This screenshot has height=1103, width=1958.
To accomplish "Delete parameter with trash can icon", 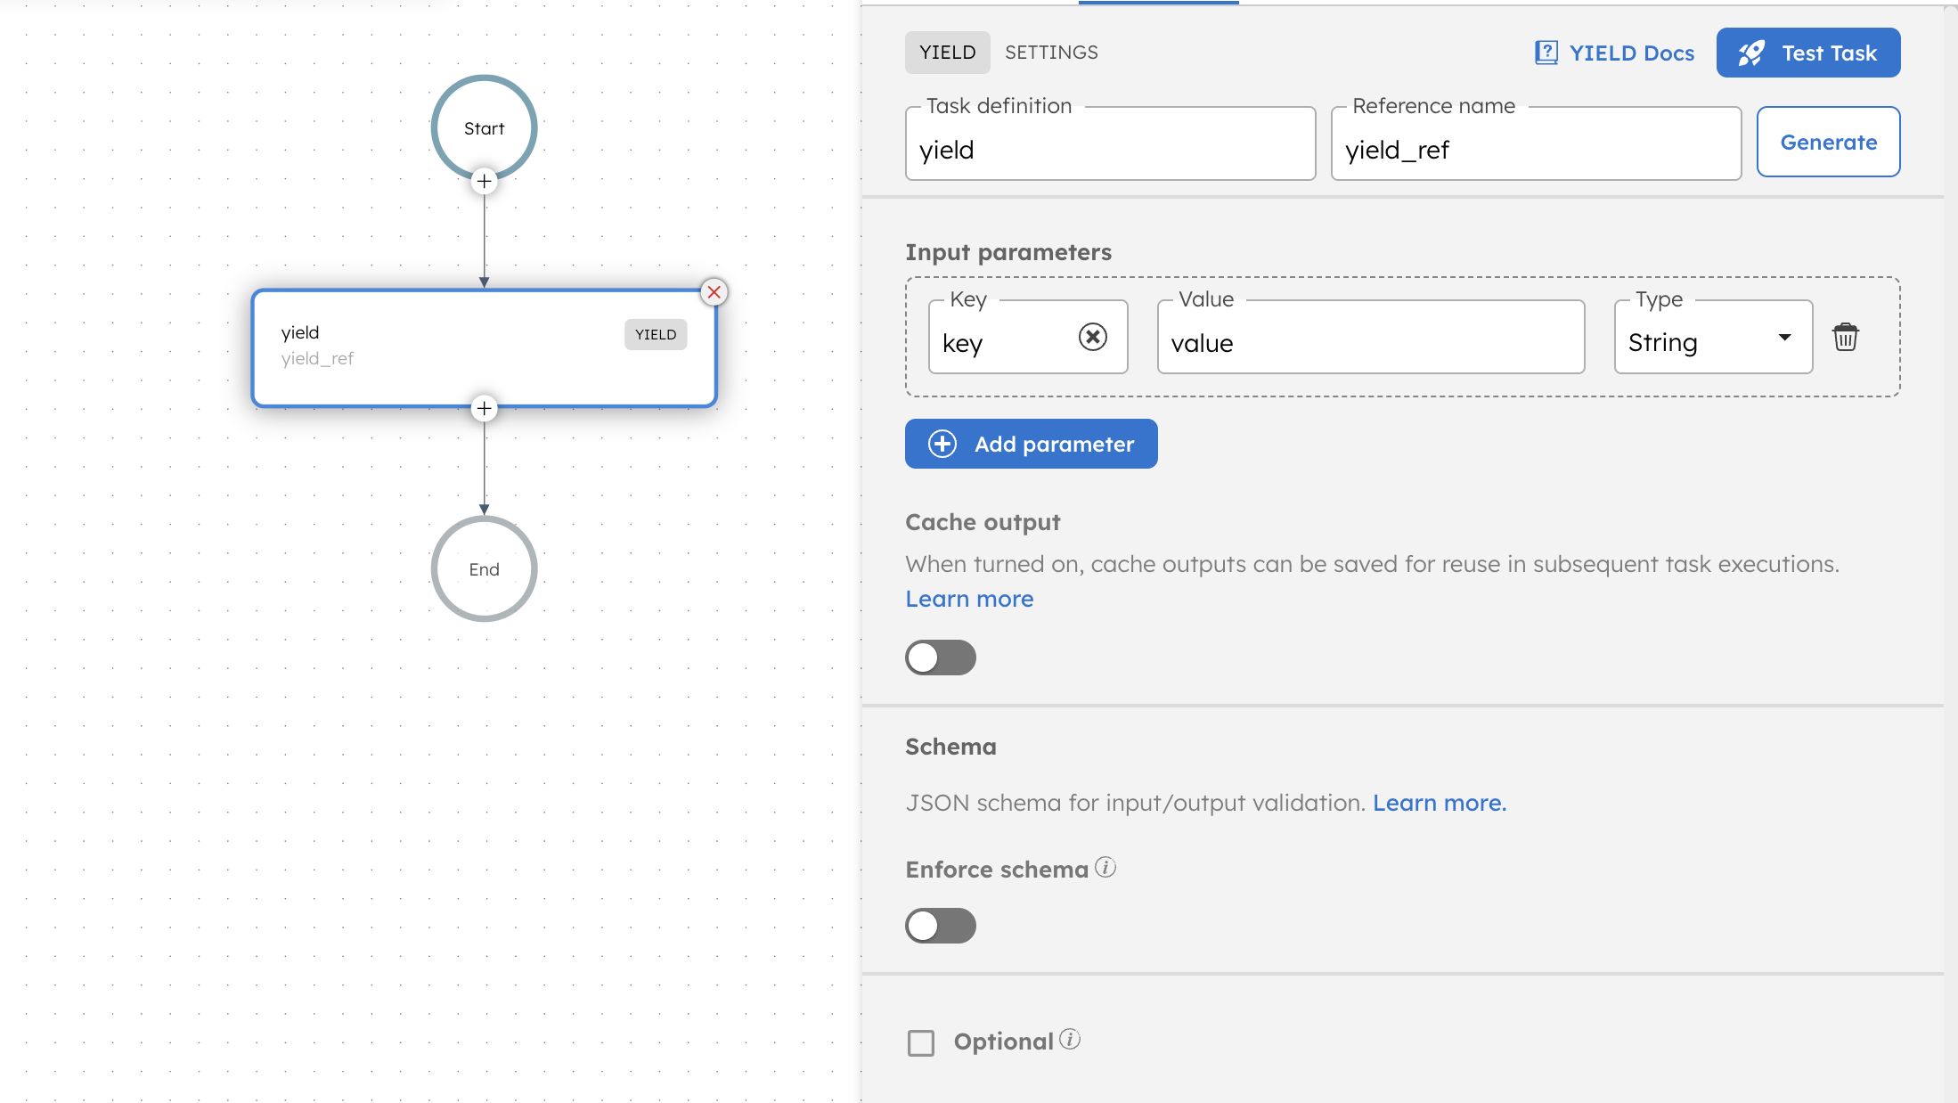I will point(1845,337).
